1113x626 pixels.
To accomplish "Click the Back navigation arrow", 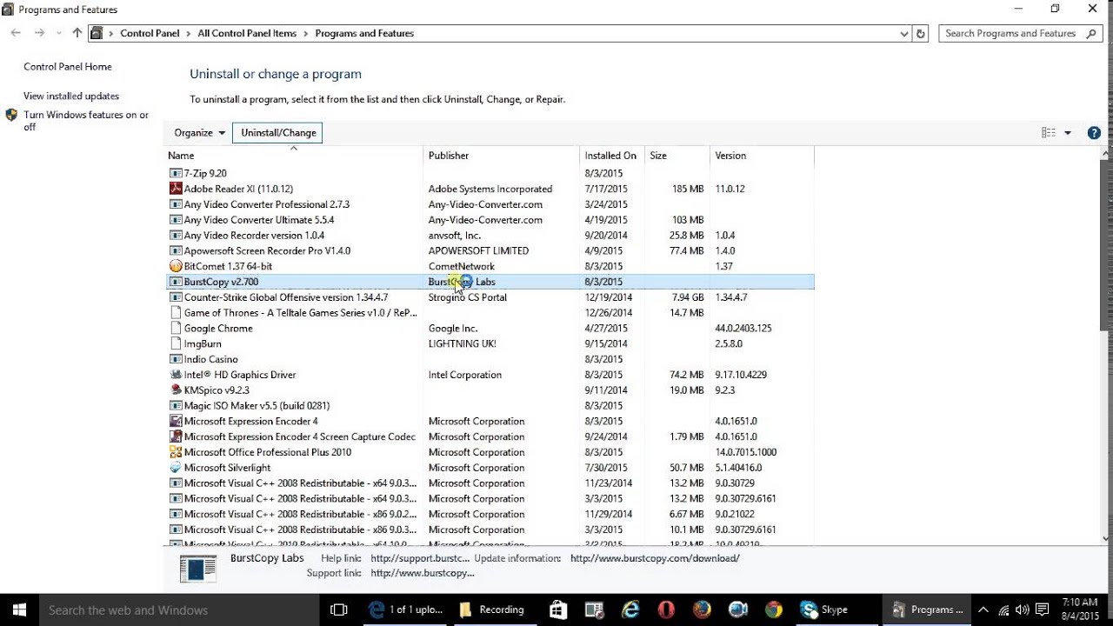I will coord(16,33).
